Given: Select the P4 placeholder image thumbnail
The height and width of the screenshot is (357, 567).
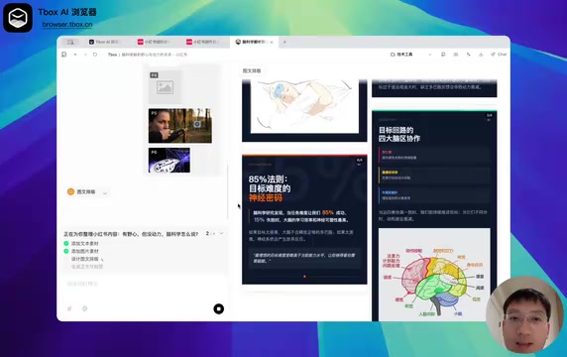Looking at the screenshot, I should point(166,87).
